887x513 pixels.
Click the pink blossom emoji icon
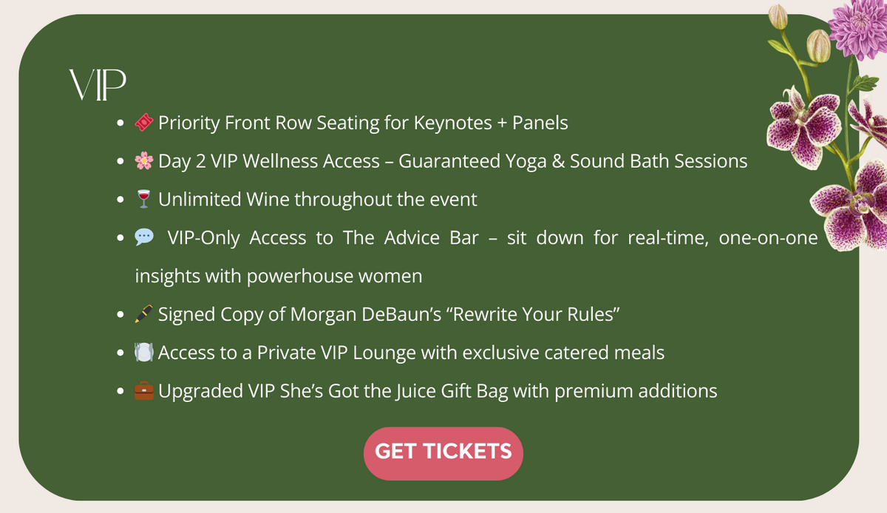click(x=144, y=160)
